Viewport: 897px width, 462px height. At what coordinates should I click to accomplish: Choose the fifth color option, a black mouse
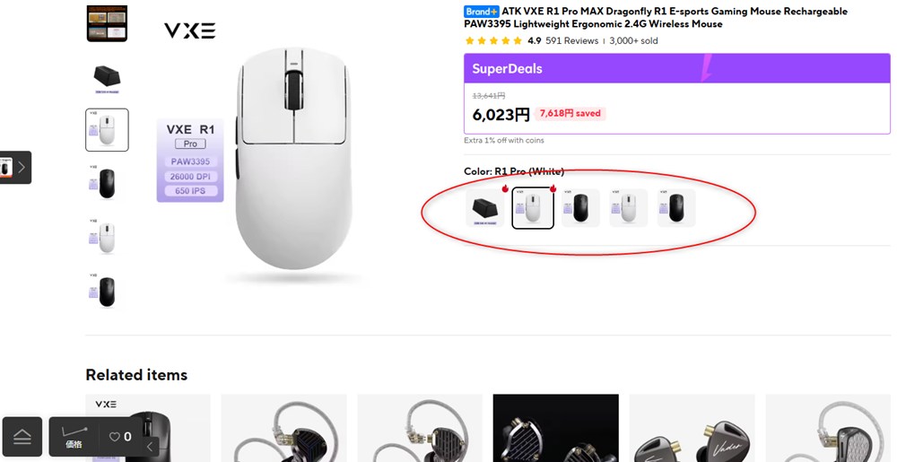[x=676, y=208]
